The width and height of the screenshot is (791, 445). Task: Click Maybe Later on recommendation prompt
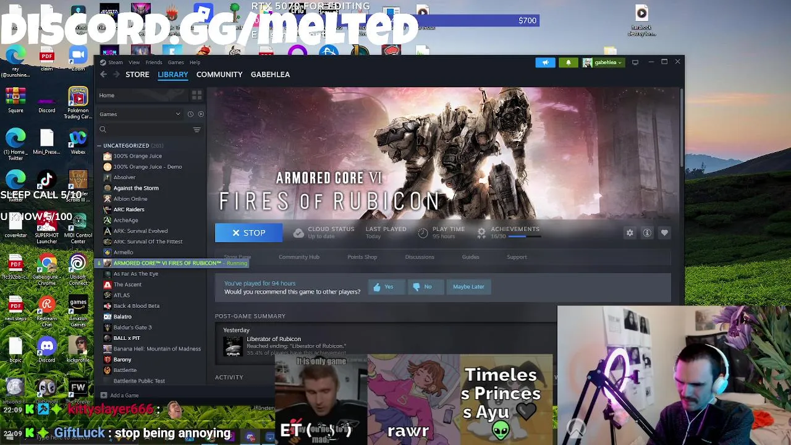point(468,287)
